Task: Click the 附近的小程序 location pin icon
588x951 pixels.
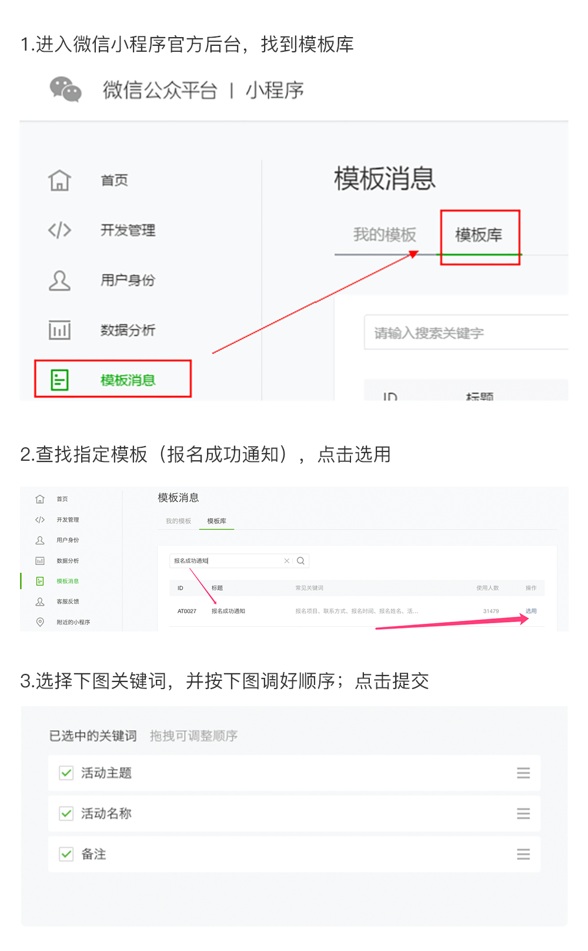Action: [x=40, y=622]
